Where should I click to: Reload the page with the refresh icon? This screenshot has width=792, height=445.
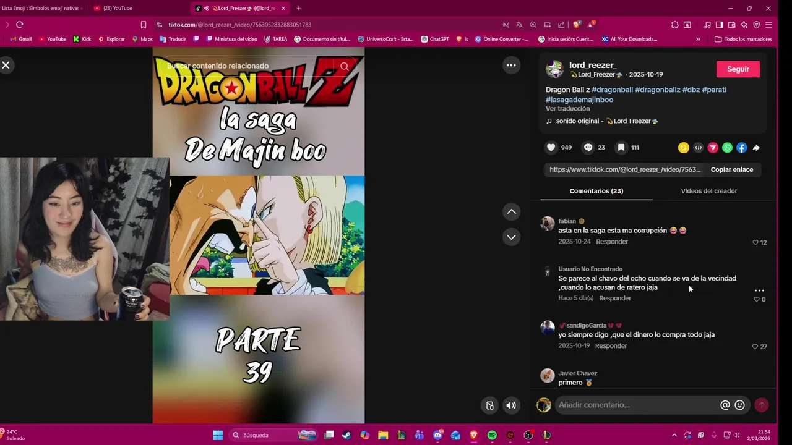click(x=20, y=25)
